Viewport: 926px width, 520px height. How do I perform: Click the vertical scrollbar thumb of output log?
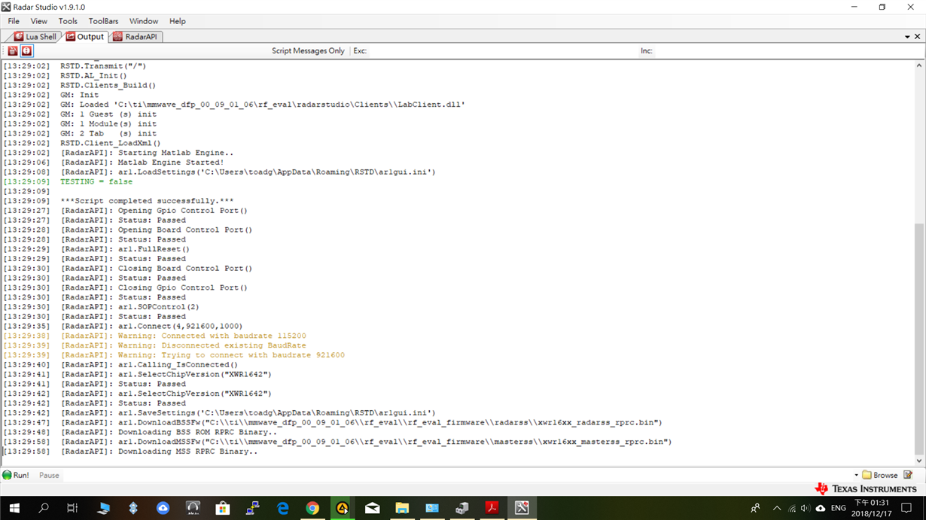click(919, 339)
